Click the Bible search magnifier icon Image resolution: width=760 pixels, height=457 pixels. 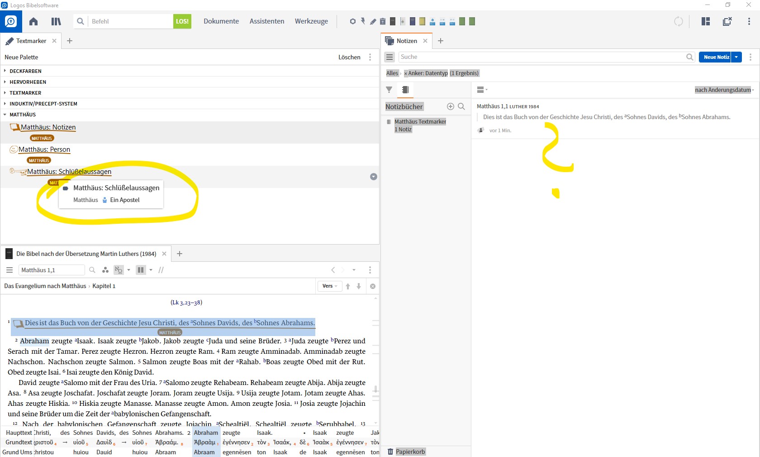[92, 270]
